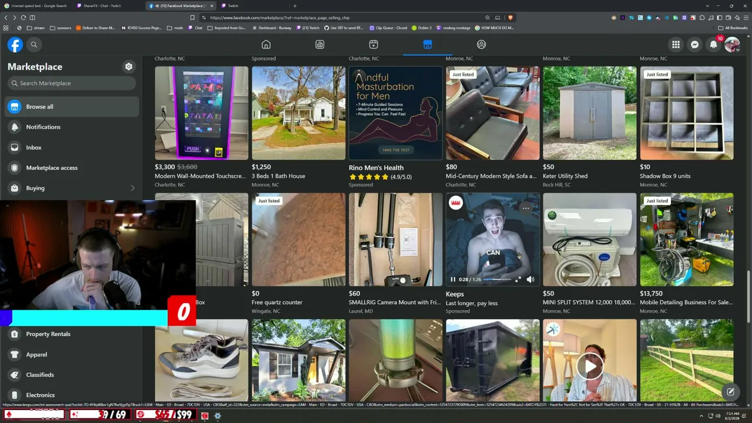Open the Messenger chat icon
The image size is (752, 423).
(x=695, y=45)
